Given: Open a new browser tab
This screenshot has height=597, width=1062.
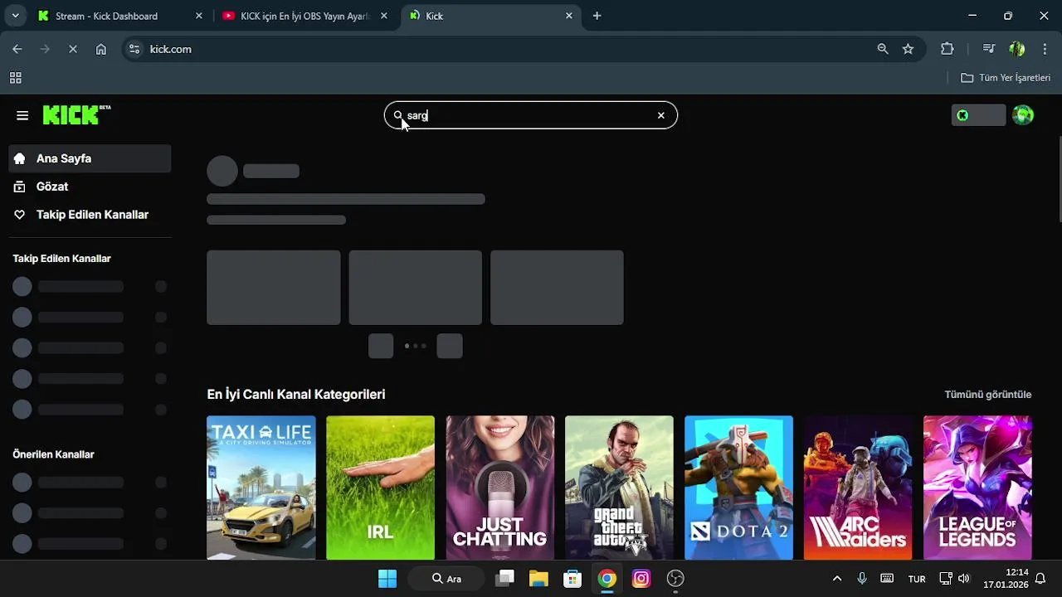Looking at the screenshot, I should pyautogui.click(x=597, y=16).
